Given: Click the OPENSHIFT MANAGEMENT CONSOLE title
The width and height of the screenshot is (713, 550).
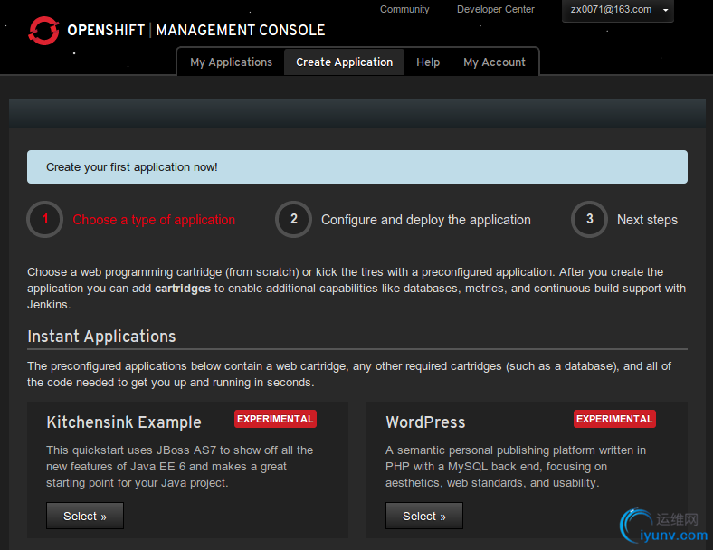Looking at the screenshot, I should pyautogui.click(x=196, y=31).
